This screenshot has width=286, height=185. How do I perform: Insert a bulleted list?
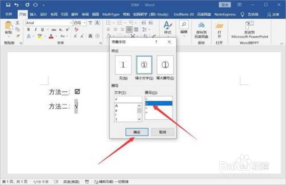[108, 23]
